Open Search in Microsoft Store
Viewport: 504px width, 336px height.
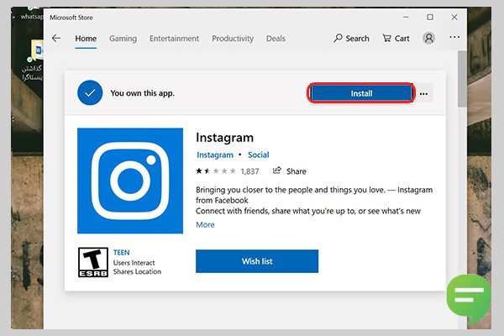tap(351, 39)
